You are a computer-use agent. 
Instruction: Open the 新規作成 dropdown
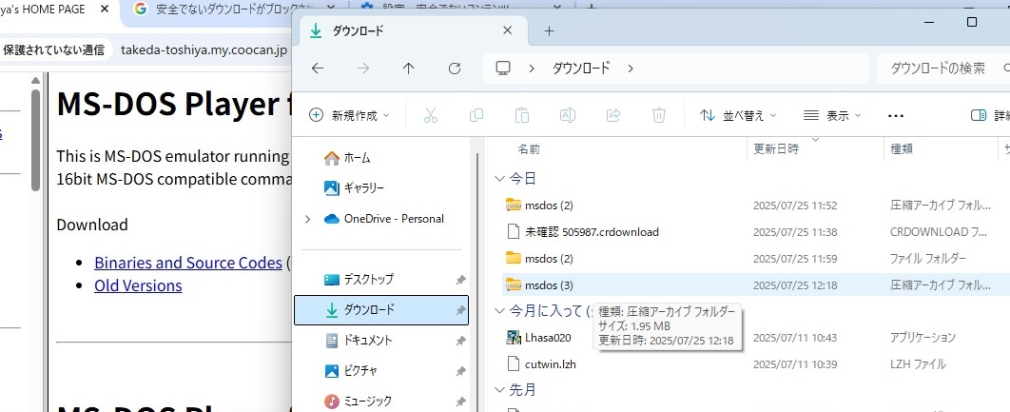tap(350, 115)
